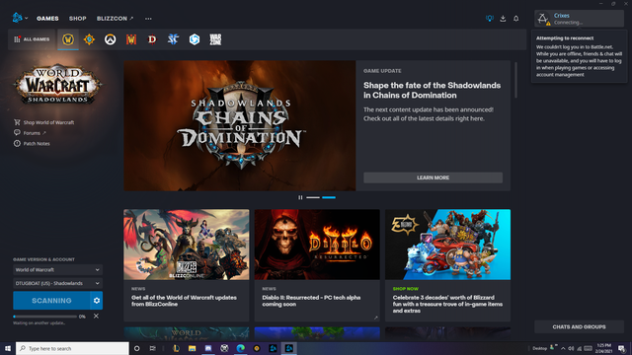Open the Windows action center icon
Image resolution: width=632 pixels, height=355 pixels.
[x=621, y=348]
